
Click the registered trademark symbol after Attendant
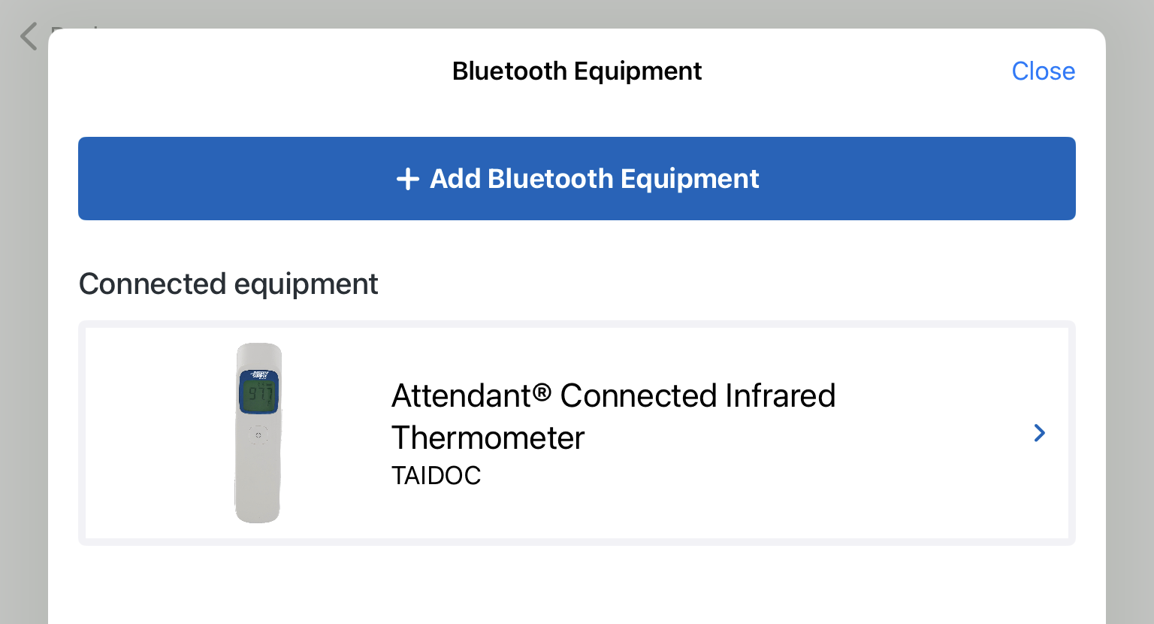click(542, 392)
